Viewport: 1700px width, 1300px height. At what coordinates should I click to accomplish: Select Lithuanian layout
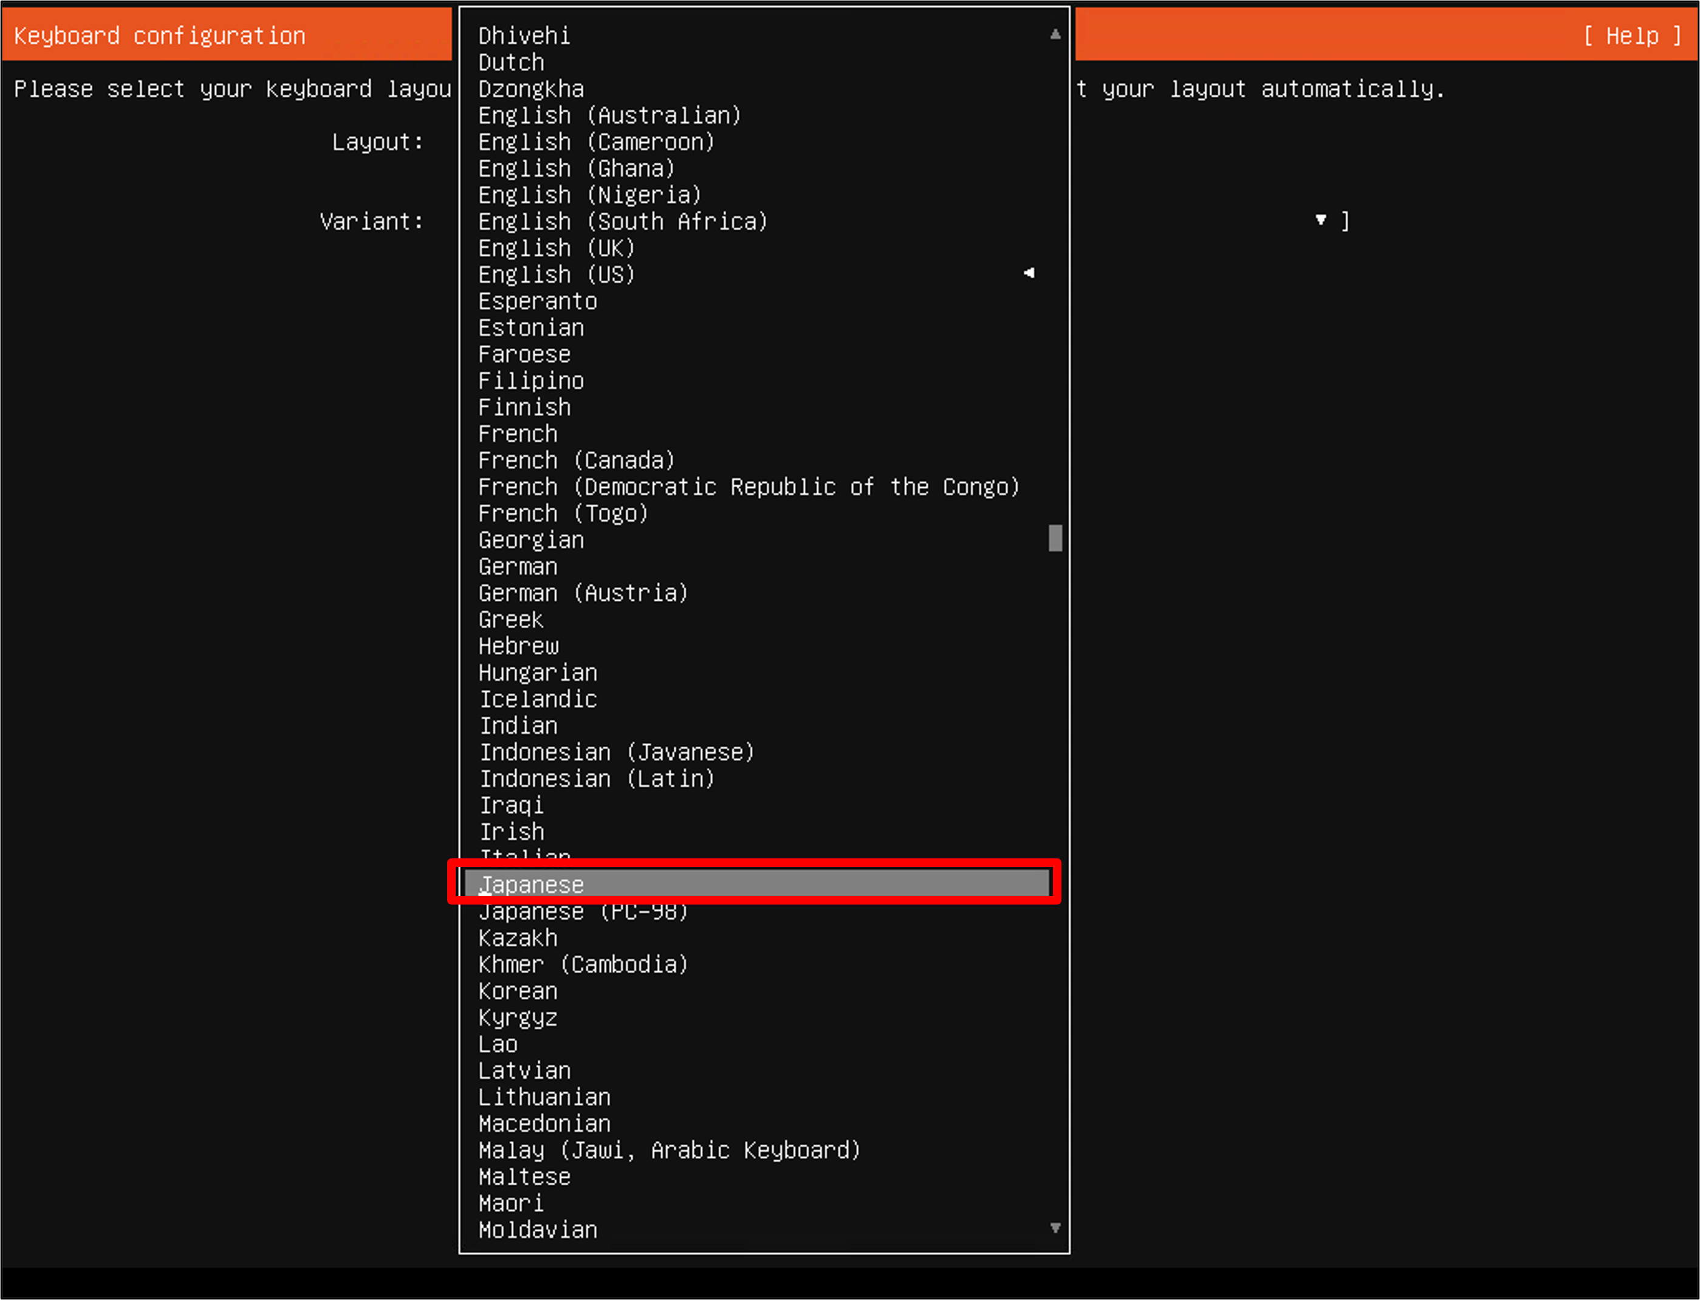click(544, 1097)
